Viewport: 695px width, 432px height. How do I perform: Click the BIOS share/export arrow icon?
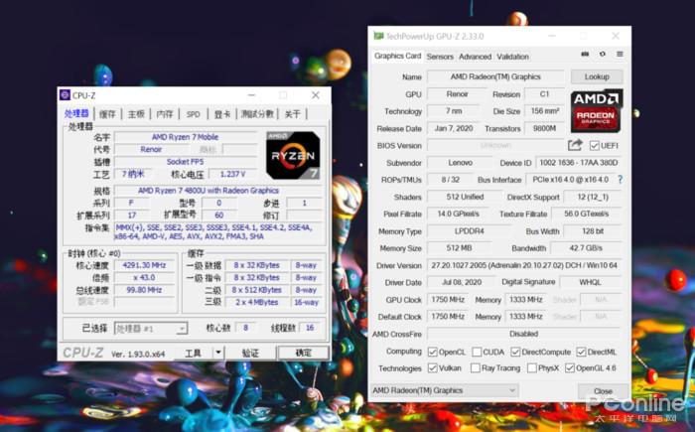coord(575,145)
